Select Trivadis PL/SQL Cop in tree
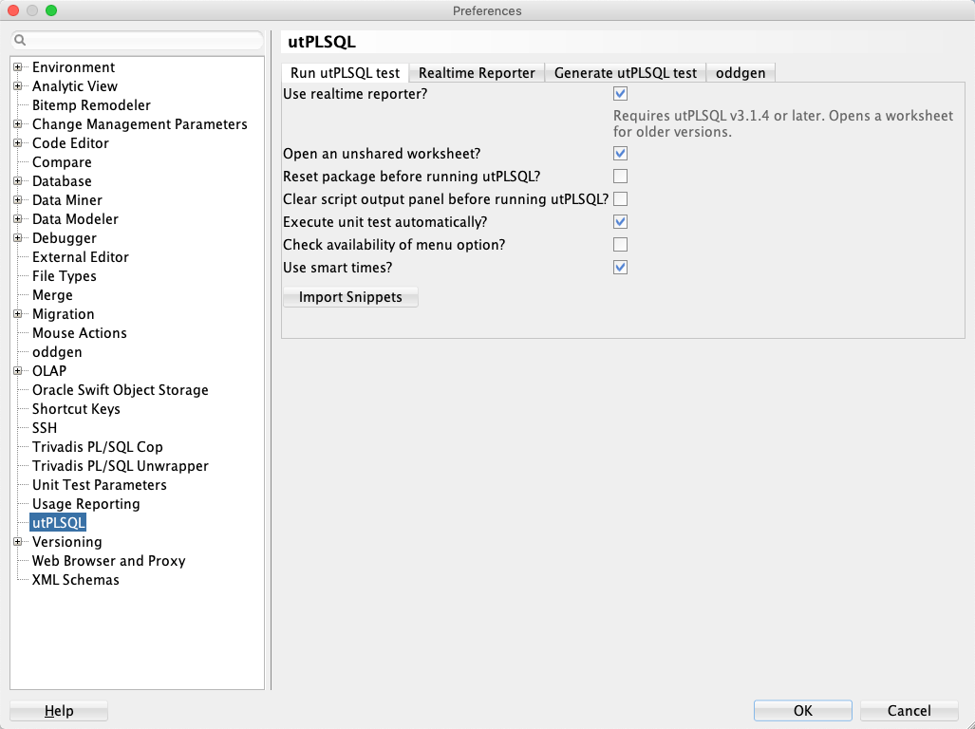975x729 pixels. click(x=97, y=447)
